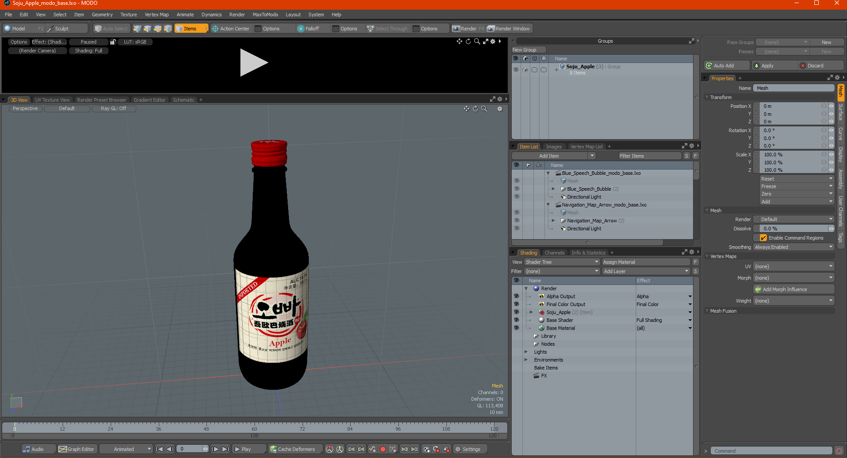The image size is (847, 458).
Task: Enable Auto Add in properties
Action: click(727, 66)
